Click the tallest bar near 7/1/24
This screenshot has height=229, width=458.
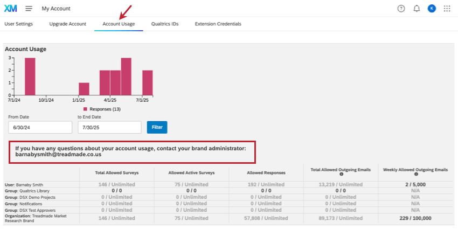(30, 77)
